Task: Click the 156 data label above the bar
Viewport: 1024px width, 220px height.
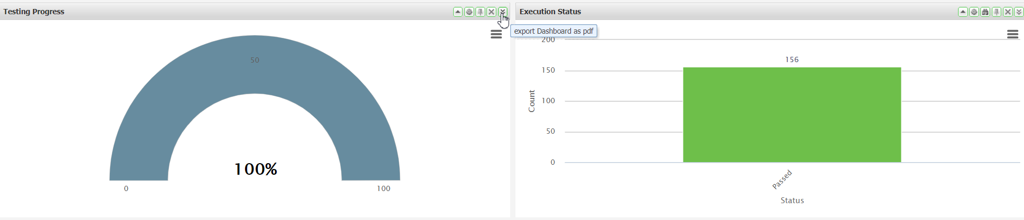Action: [792, 59]
